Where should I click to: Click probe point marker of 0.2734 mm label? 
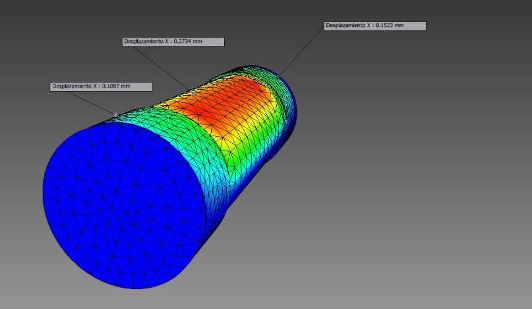point(194,94)
